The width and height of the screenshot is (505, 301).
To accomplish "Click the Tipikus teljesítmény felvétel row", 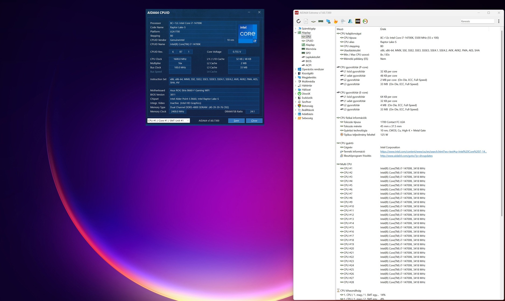I will 418,135.
